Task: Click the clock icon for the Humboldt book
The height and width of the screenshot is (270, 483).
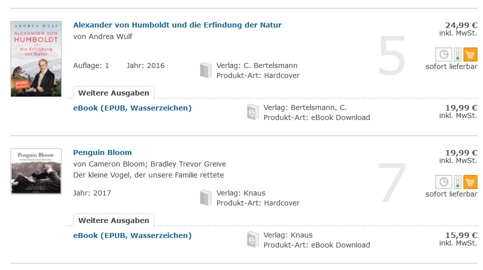Action: [443, 54]
